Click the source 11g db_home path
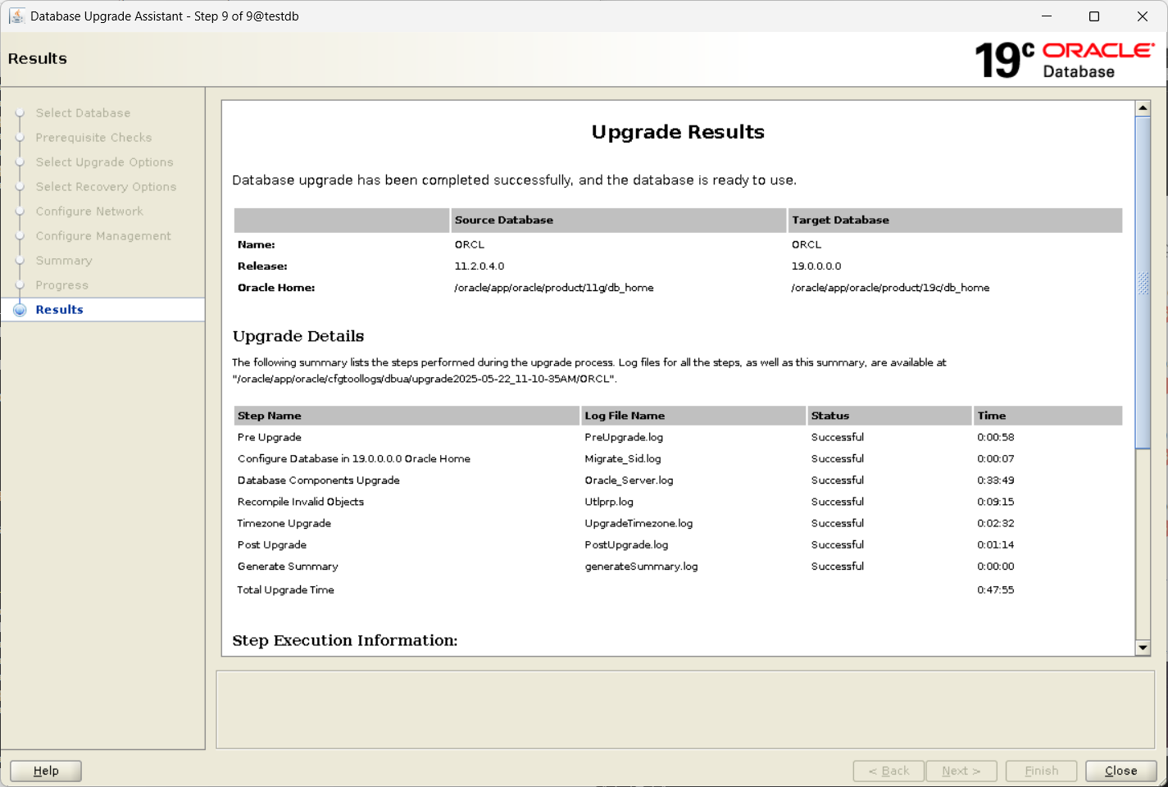 554,288
